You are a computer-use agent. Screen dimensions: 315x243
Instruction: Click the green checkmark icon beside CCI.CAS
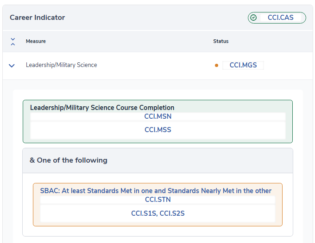(x=253, y=18)
